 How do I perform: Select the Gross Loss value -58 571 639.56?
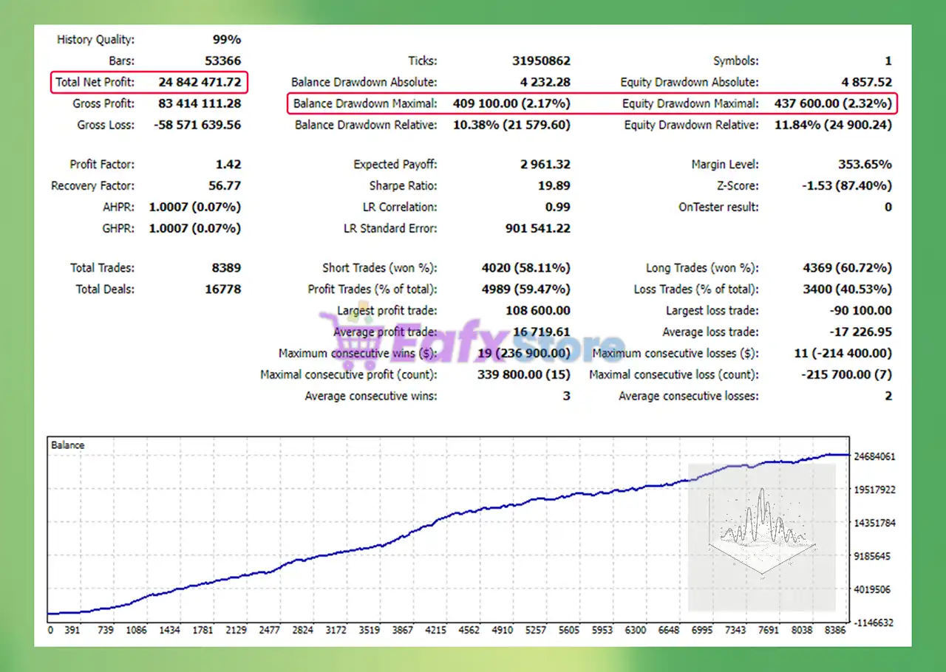[197, 125]
